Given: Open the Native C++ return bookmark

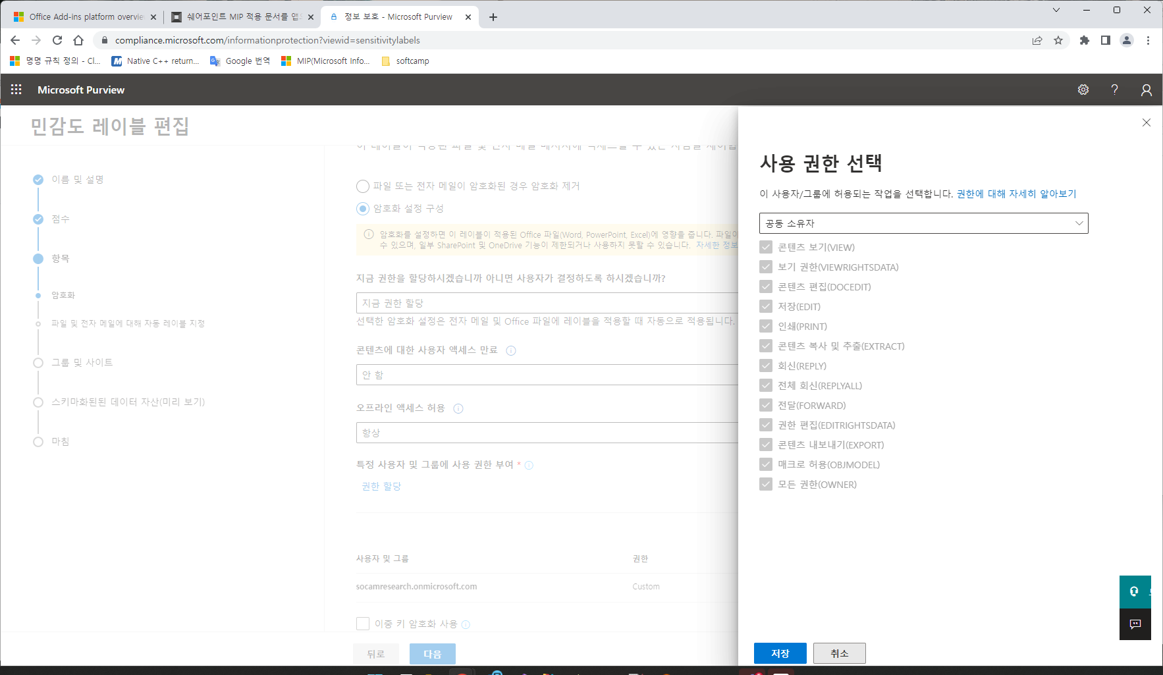Looking at the screenshot, I should [155, 61].
